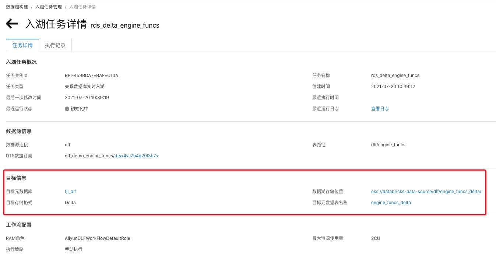
Task: Open the oss://databricks-data-source storage location link
Action: 426,192
